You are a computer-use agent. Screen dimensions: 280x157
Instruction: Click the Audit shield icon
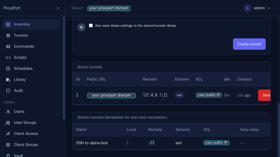pos(8,91)
